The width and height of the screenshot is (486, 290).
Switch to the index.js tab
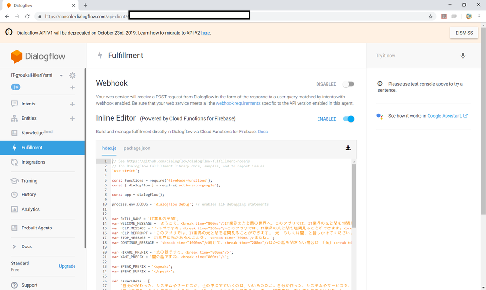(109, 148)
